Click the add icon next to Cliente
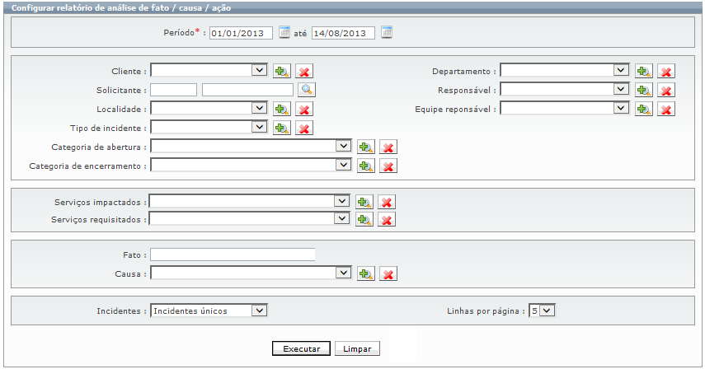Screen dimensions: 705x369 [282, 71]
